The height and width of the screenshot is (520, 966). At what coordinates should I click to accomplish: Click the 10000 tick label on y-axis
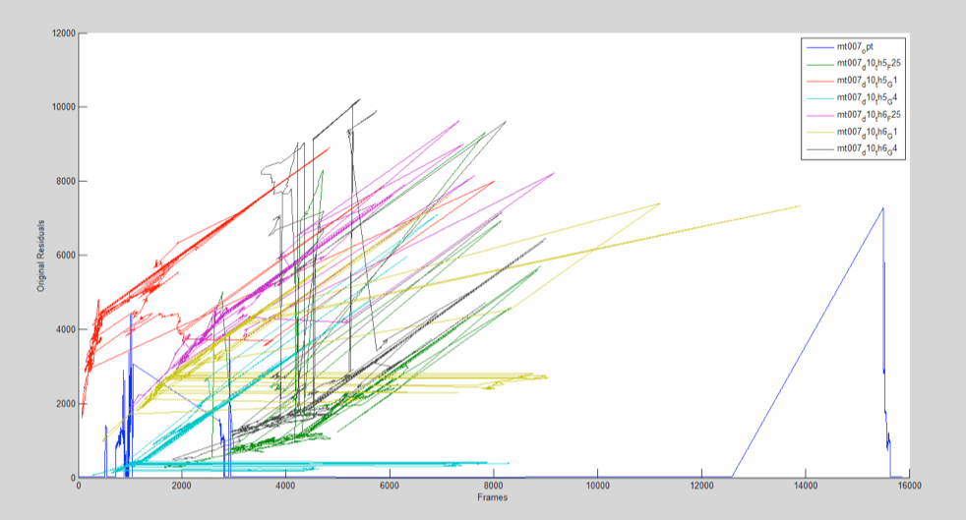click(62, 107)
